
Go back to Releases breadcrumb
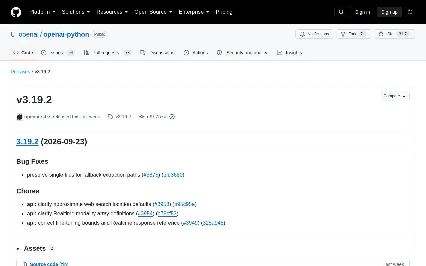coord(20,72)
